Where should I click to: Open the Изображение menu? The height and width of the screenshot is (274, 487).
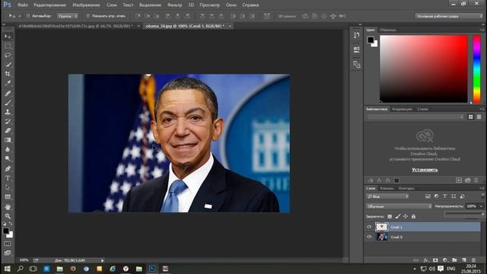point(86,5)
